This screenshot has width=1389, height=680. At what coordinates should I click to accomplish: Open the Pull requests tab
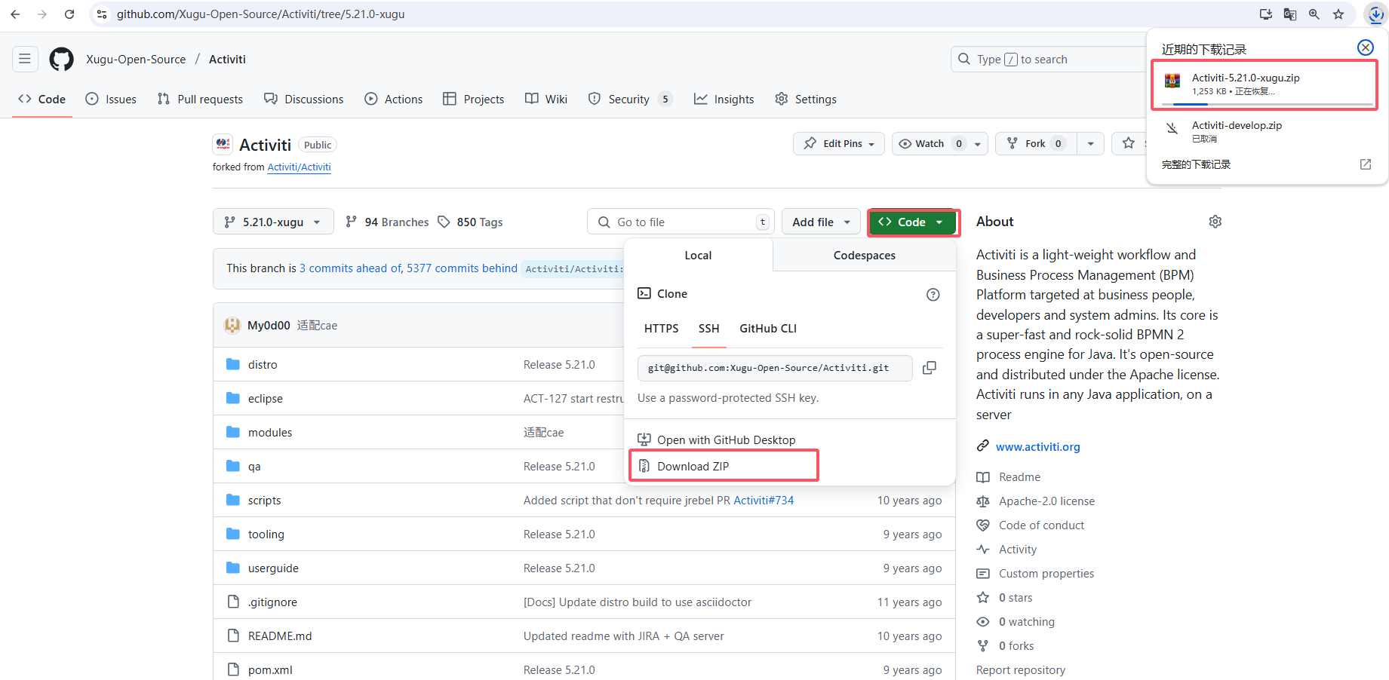201,100
